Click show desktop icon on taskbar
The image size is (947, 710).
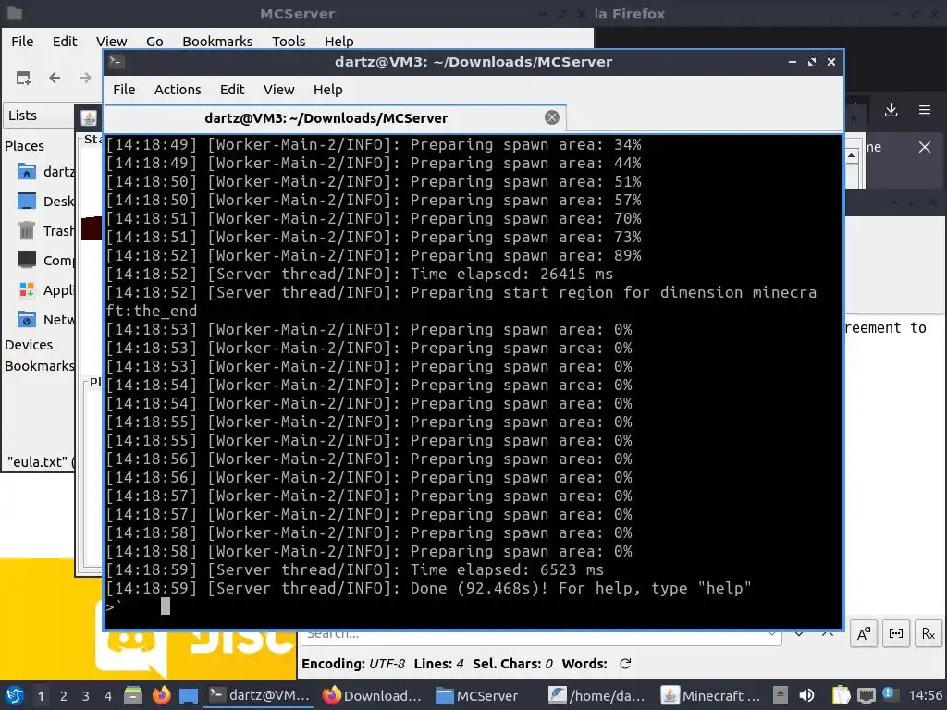pos(189,695)
